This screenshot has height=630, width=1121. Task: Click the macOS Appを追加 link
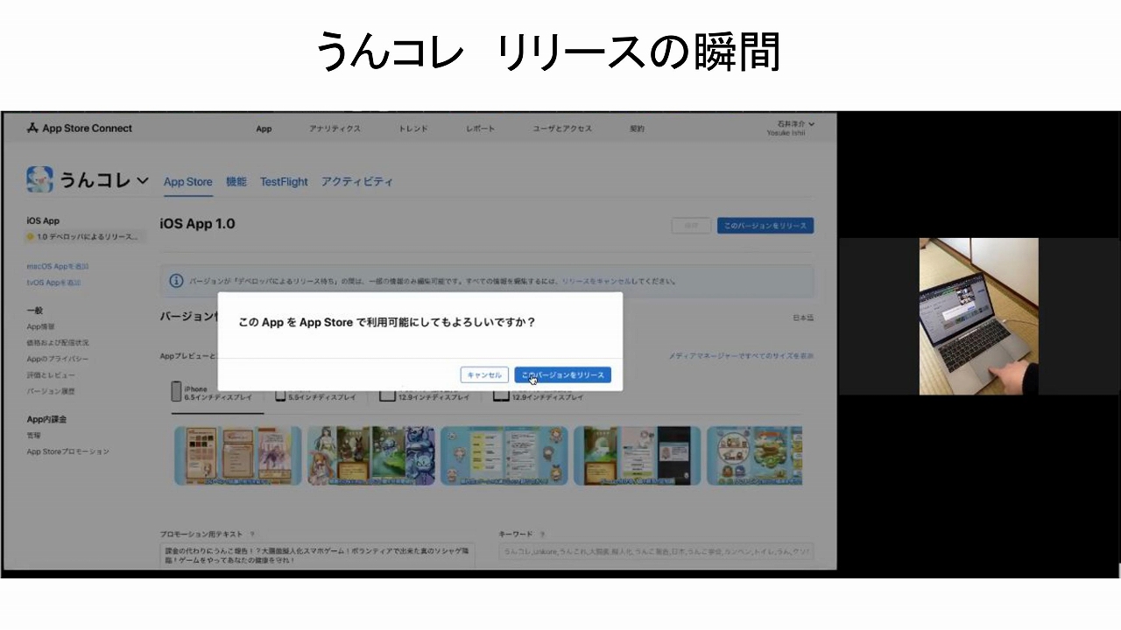click(x=58, y=266)
